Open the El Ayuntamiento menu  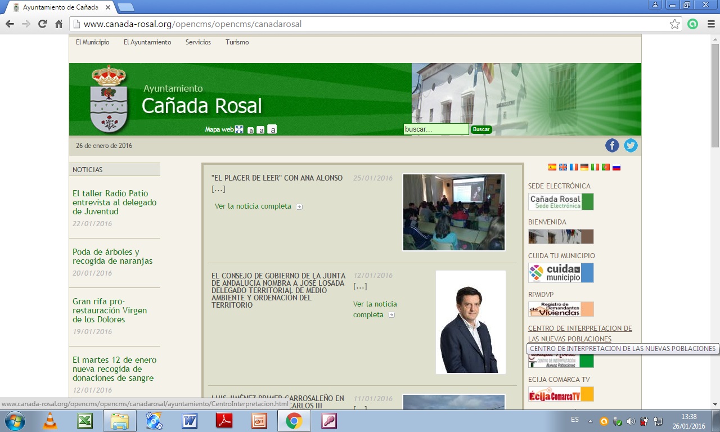click(147, 42)
